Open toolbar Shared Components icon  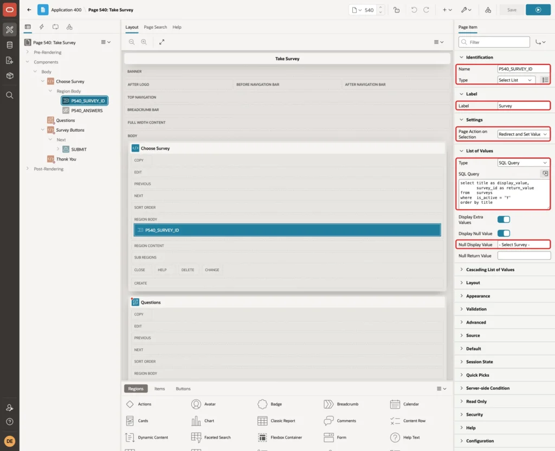(x=488, y=10)
